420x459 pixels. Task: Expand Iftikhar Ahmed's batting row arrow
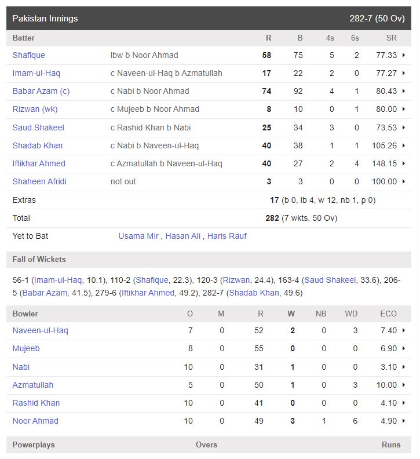coord(403,164)
